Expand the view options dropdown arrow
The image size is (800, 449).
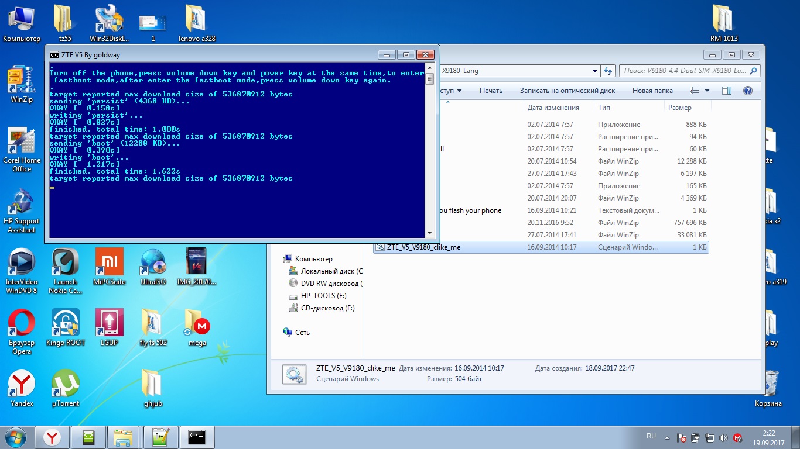707,91
